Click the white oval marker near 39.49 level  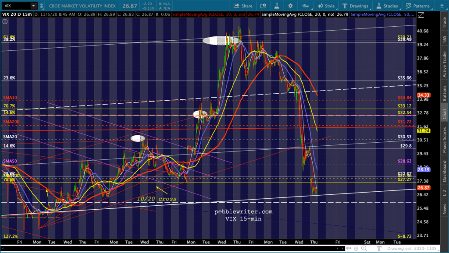(220, 41)
